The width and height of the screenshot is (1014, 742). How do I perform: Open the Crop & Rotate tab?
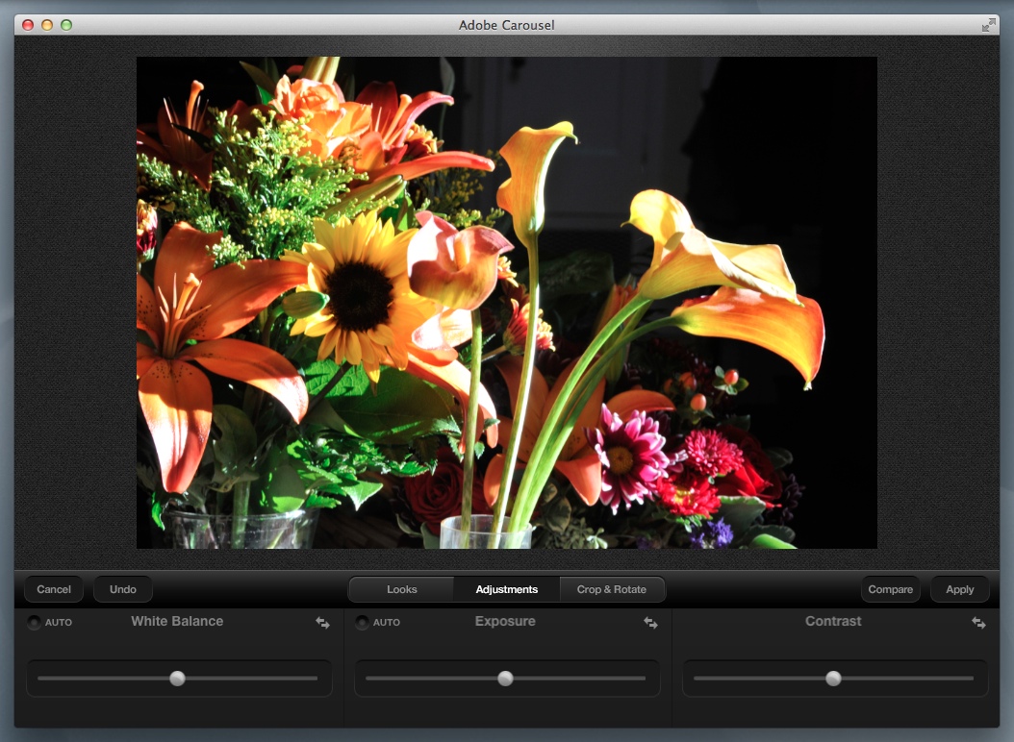pyautogui.click(x=612, y=589)
